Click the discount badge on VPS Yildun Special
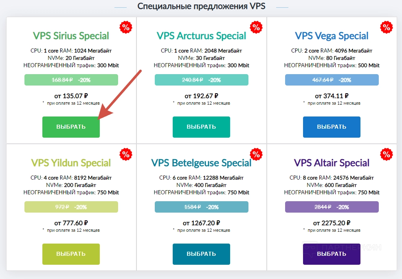The width and height of the screenshot is (402, 279). [126, 154]
